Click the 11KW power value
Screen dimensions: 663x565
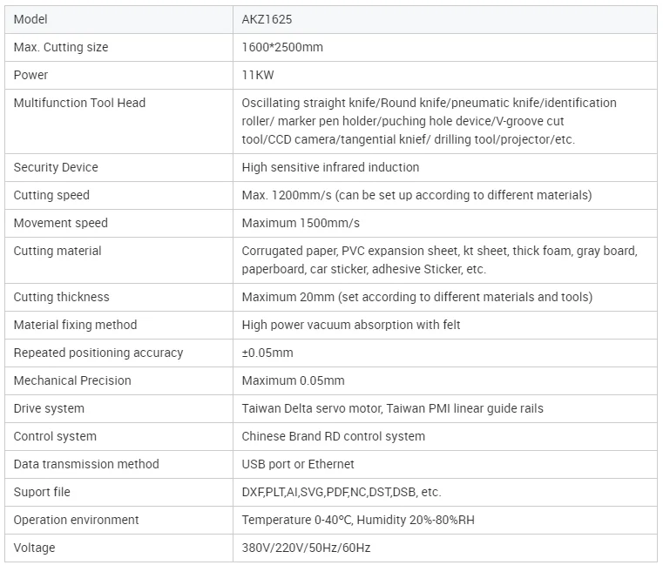(x=258, y=75)
